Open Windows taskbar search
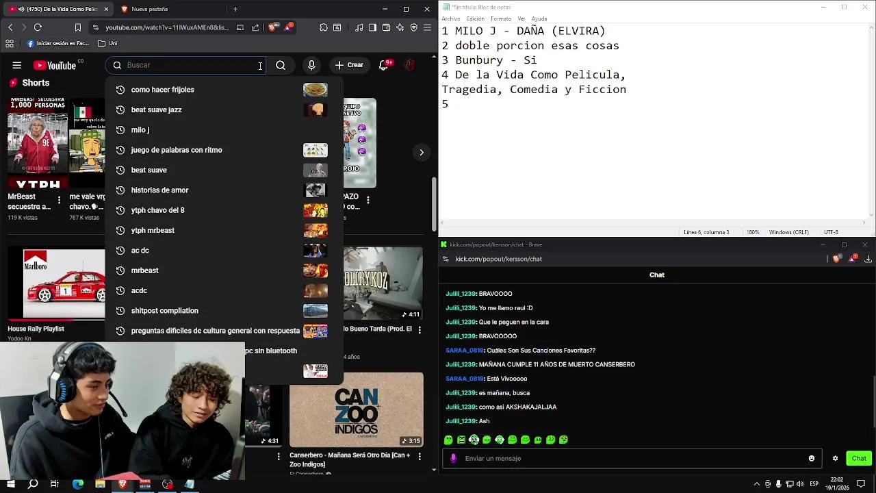Screen dimensions: 876x493 click(33, 484)
